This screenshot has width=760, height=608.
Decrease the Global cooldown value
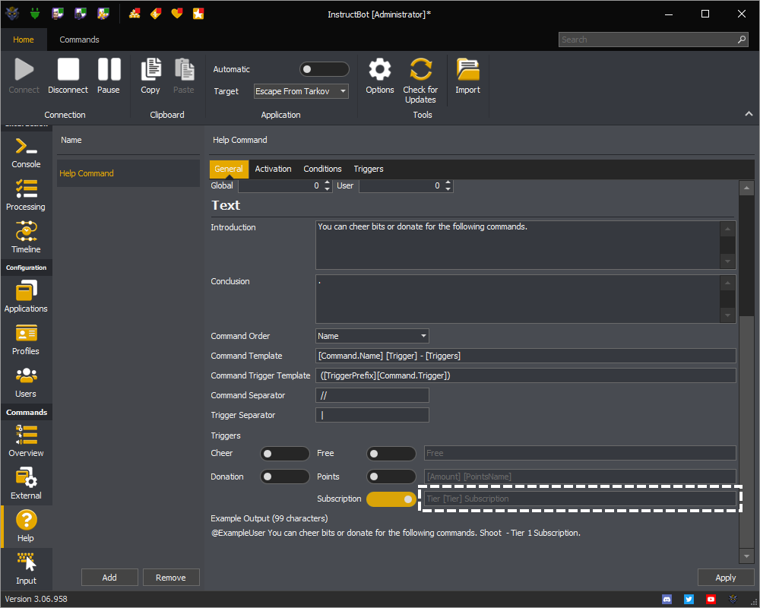tap(327, 188)
